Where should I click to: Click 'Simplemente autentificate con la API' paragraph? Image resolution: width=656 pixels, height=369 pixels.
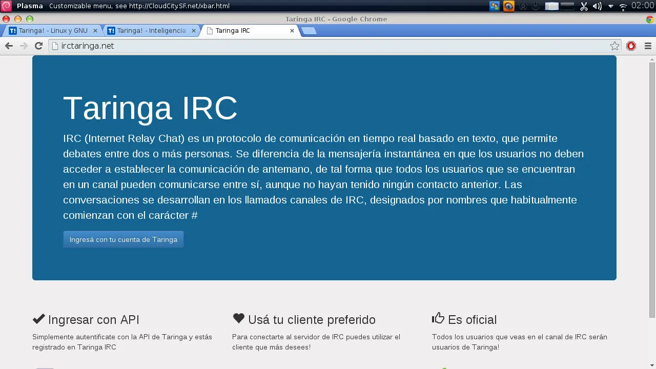click(122, 342)
